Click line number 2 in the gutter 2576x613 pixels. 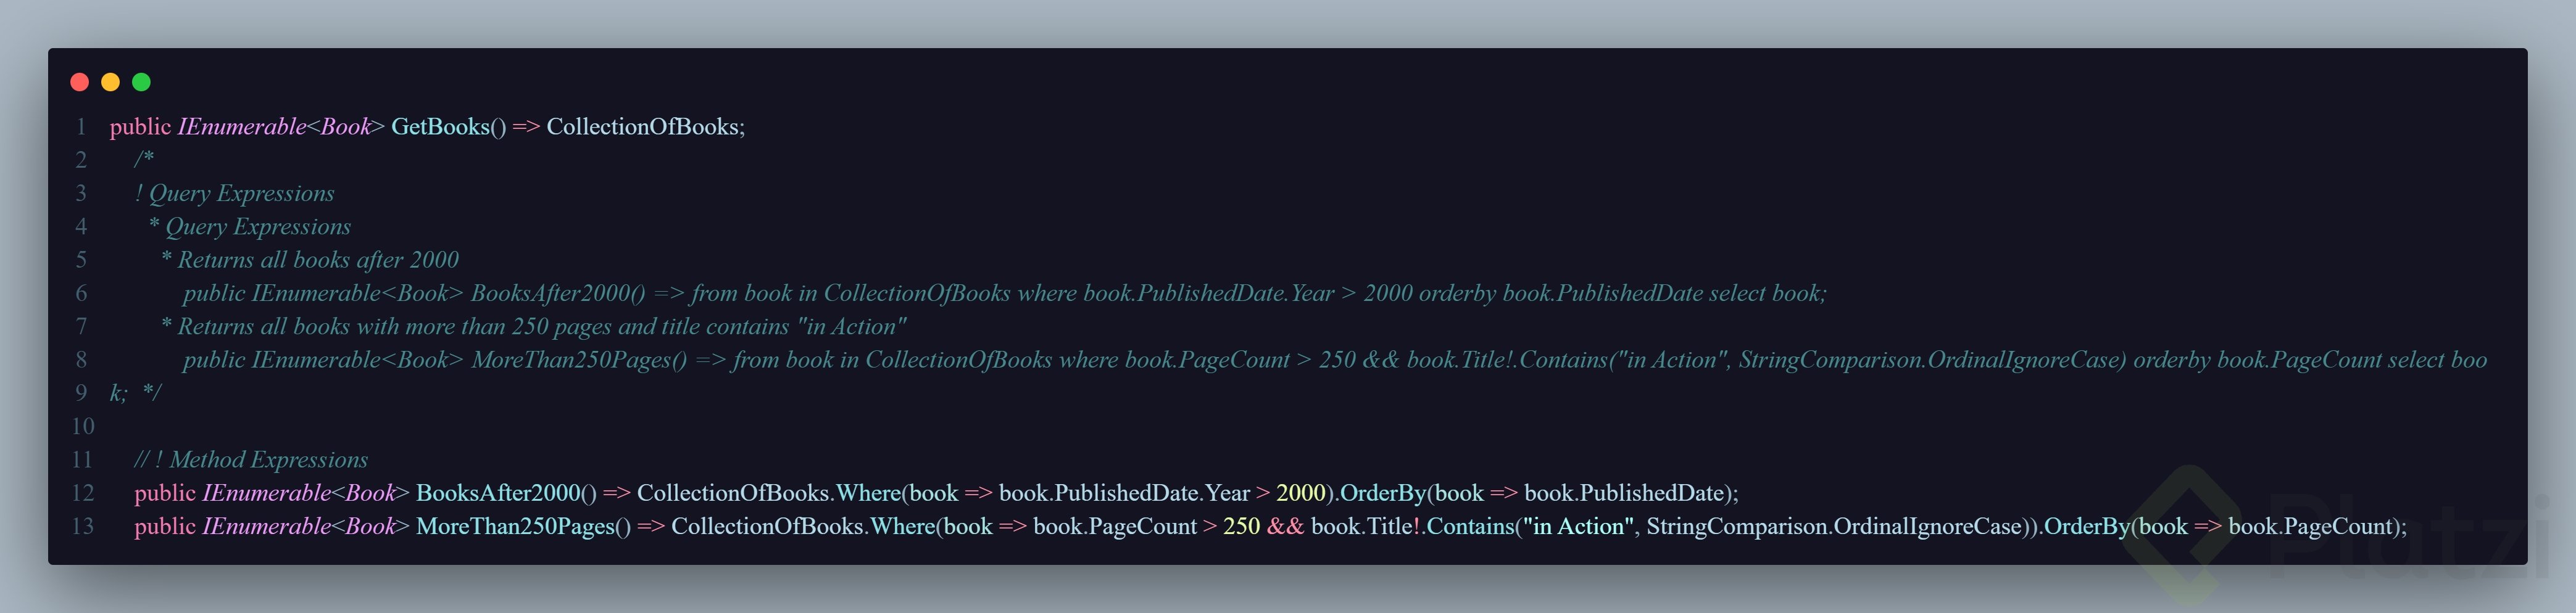tap(82, 160)
